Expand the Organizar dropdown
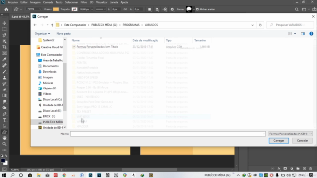 click(42, 34)
